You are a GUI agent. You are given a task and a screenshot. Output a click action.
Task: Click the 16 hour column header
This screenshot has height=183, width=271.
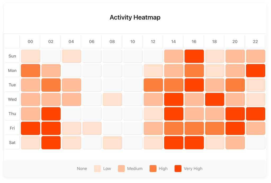[x=194, y=42]
